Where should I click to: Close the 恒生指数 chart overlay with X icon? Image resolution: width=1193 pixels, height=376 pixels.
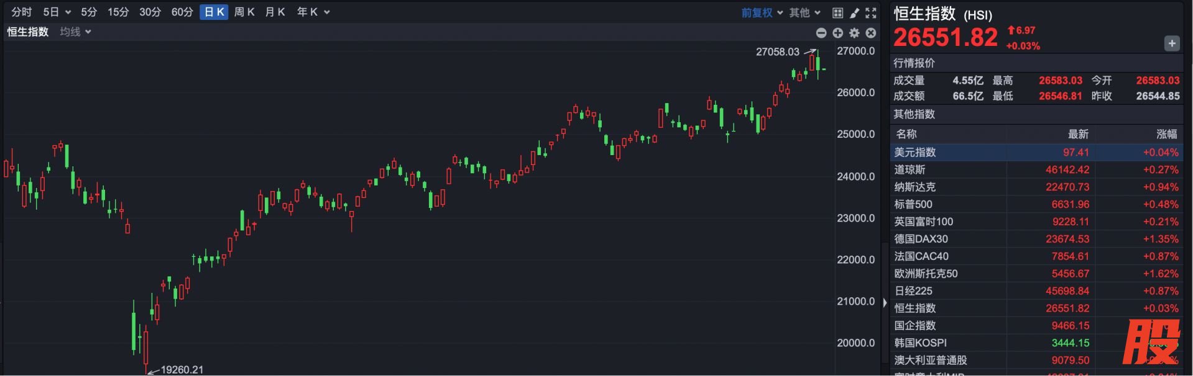871,33
